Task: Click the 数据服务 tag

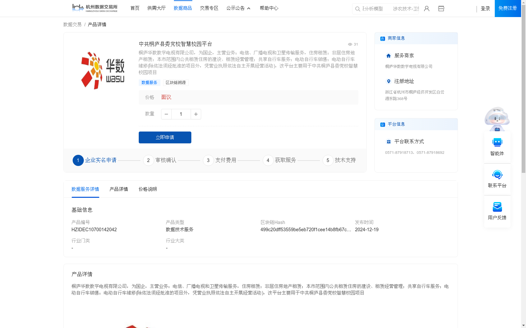Action: [x=149, y=83]
